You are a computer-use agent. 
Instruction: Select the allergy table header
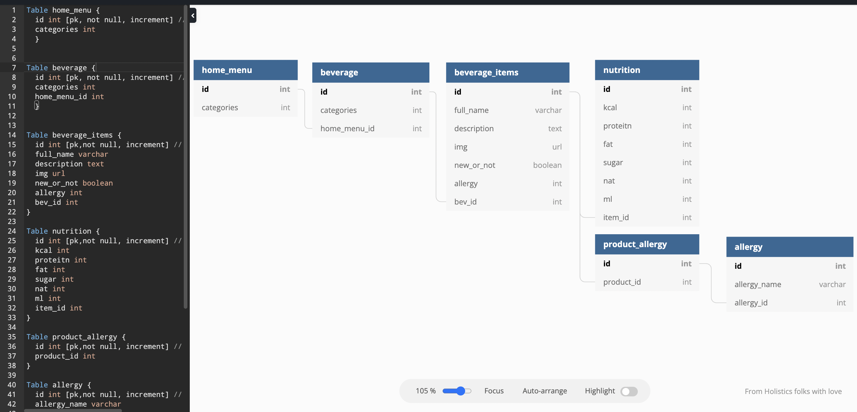[x=789, y=247]
